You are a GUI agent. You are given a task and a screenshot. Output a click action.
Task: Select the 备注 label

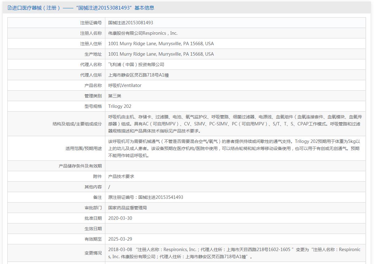point(97,197)
